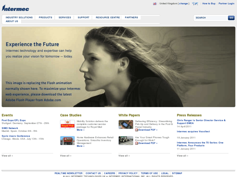Download PDF for Smart Phones paper
The width and height of the screenshot is (237, 177).
pyautogui.click(x=148, y=143)
